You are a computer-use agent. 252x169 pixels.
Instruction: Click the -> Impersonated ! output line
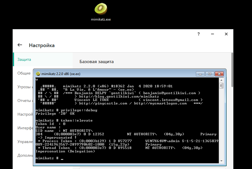(57, 138)
